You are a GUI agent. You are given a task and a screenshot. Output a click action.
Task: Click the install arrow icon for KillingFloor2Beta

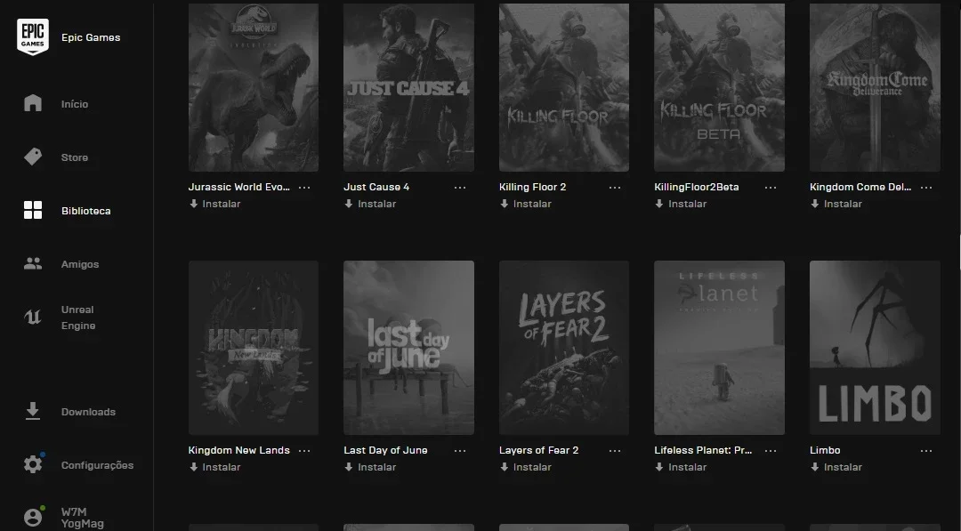pyautogui.click(x=659, y=204)
